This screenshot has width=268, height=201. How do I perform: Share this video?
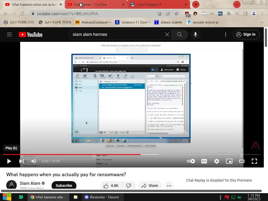[150, 186]
